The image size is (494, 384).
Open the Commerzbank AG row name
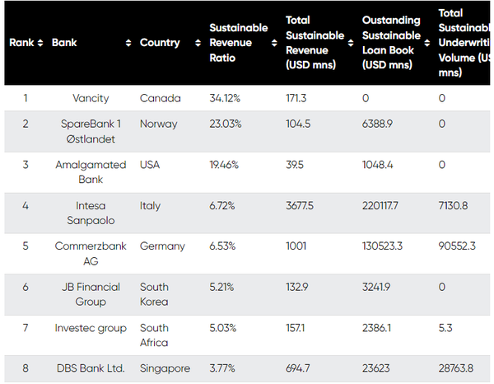[91, 254]
